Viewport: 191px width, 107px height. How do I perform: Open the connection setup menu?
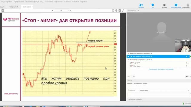coord(54,2)
